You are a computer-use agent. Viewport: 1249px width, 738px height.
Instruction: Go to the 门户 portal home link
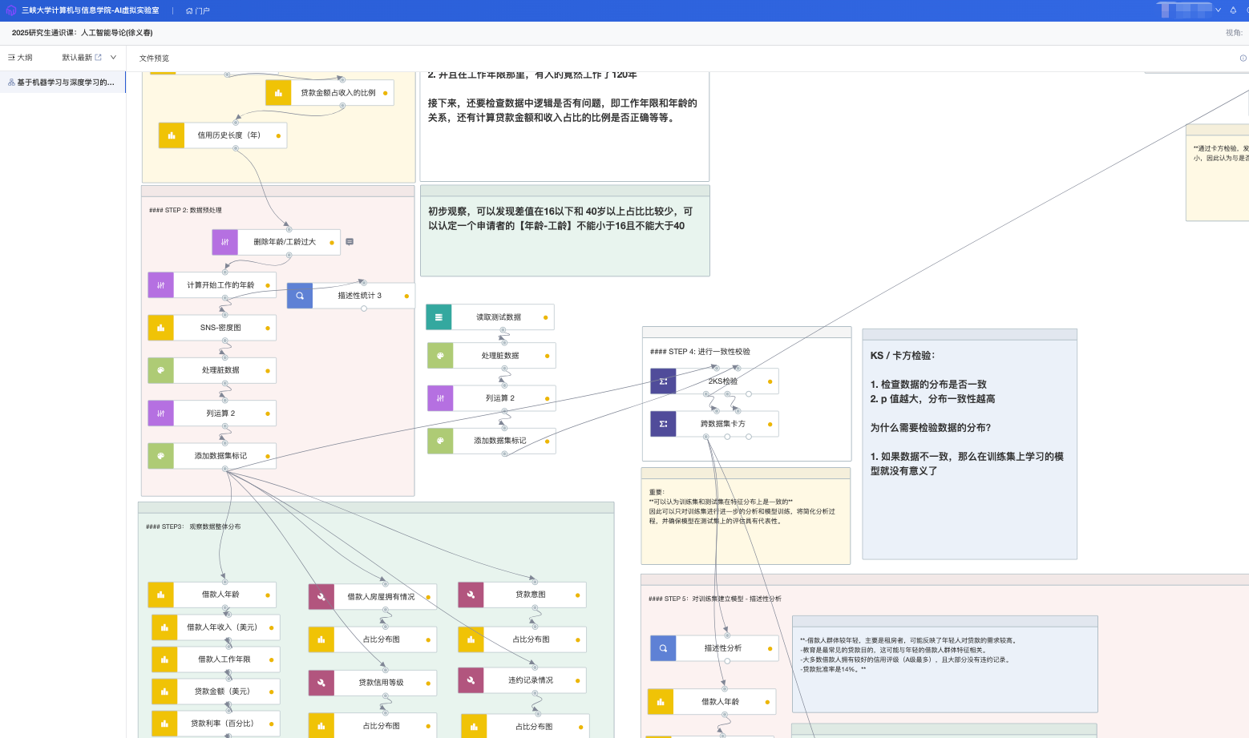click(x=197, y=10)
